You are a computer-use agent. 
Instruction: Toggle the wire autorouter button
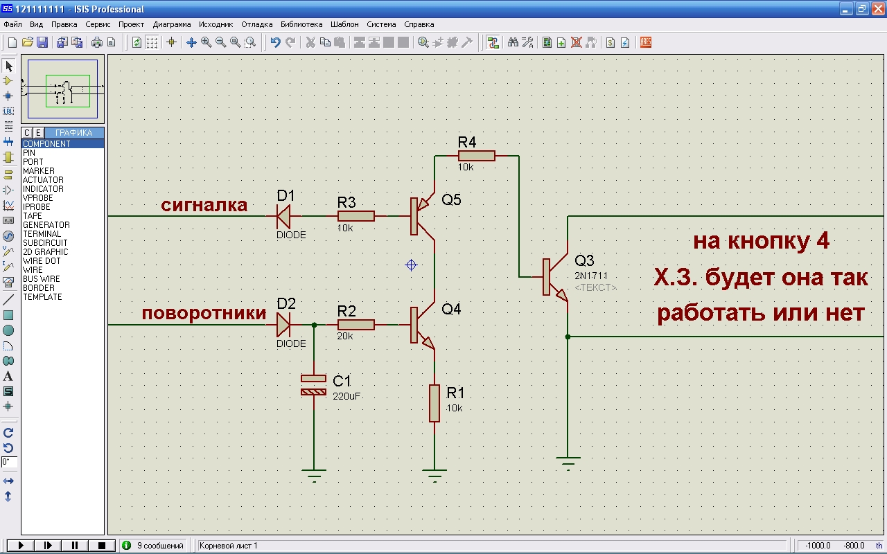[x=493, y=42]
